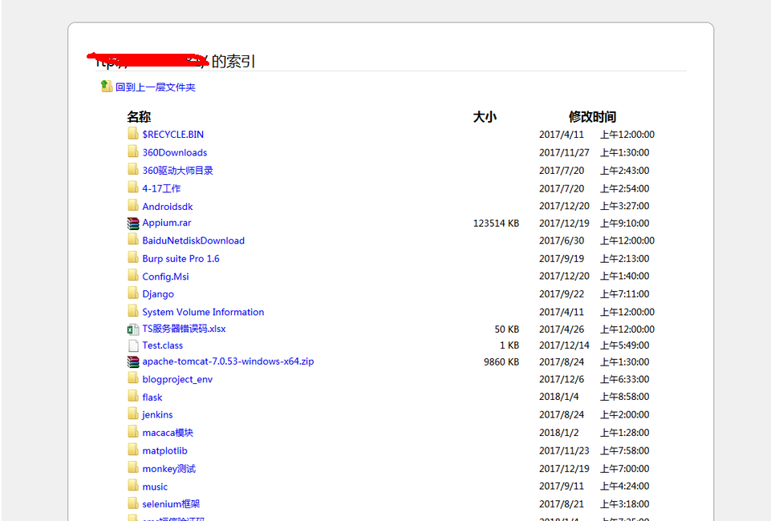Screen dimensions: 771x521
Task: Click the 名称 column header
Action: (x=139, y=117)
